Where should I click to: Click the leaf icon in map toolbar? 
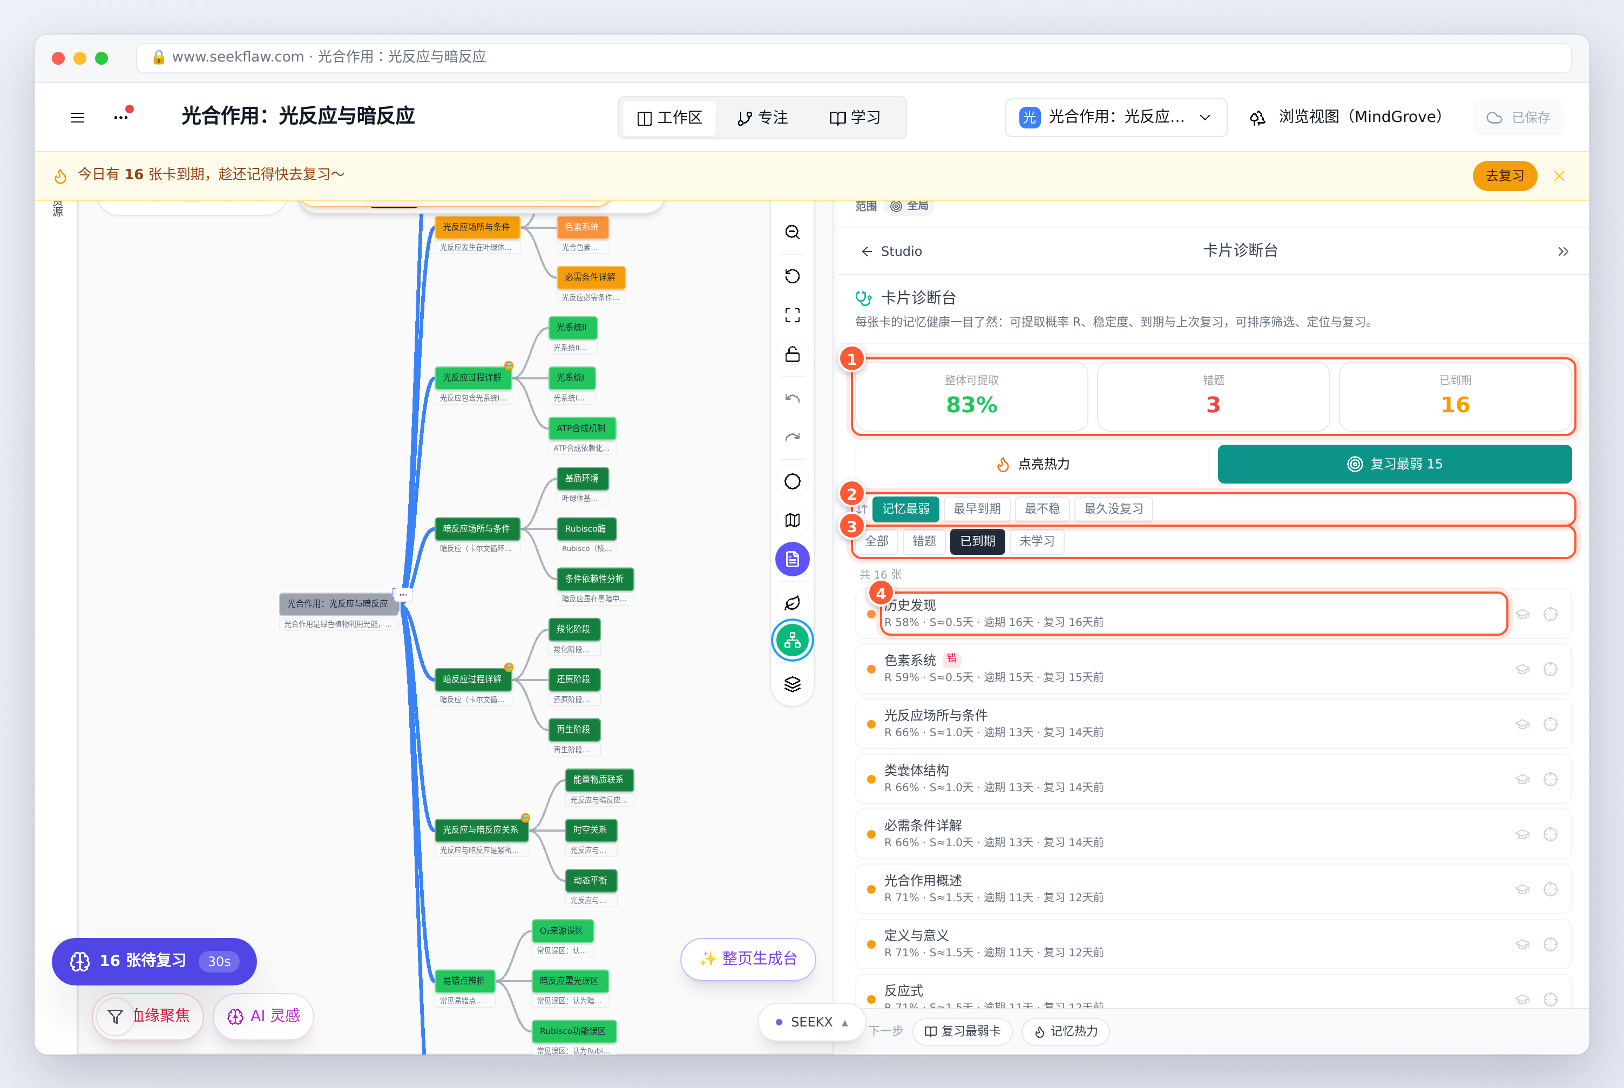(x=792, y=603)
